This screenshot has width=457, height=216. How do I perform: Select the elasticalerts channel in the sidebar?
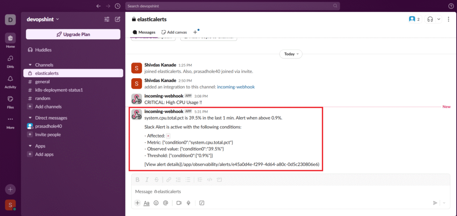(x=73, y=73)
